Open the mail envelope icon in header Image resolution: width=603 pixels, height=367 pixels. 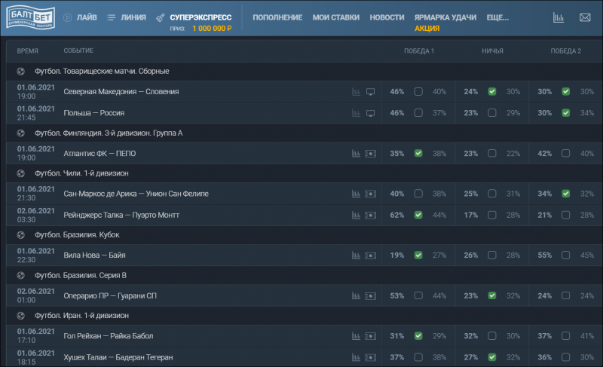[x=585, y=17]
